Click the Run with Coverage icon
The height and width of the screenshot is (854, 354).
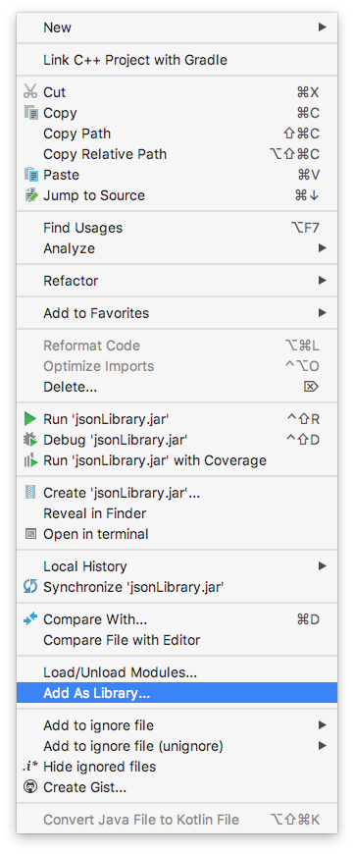30,460
